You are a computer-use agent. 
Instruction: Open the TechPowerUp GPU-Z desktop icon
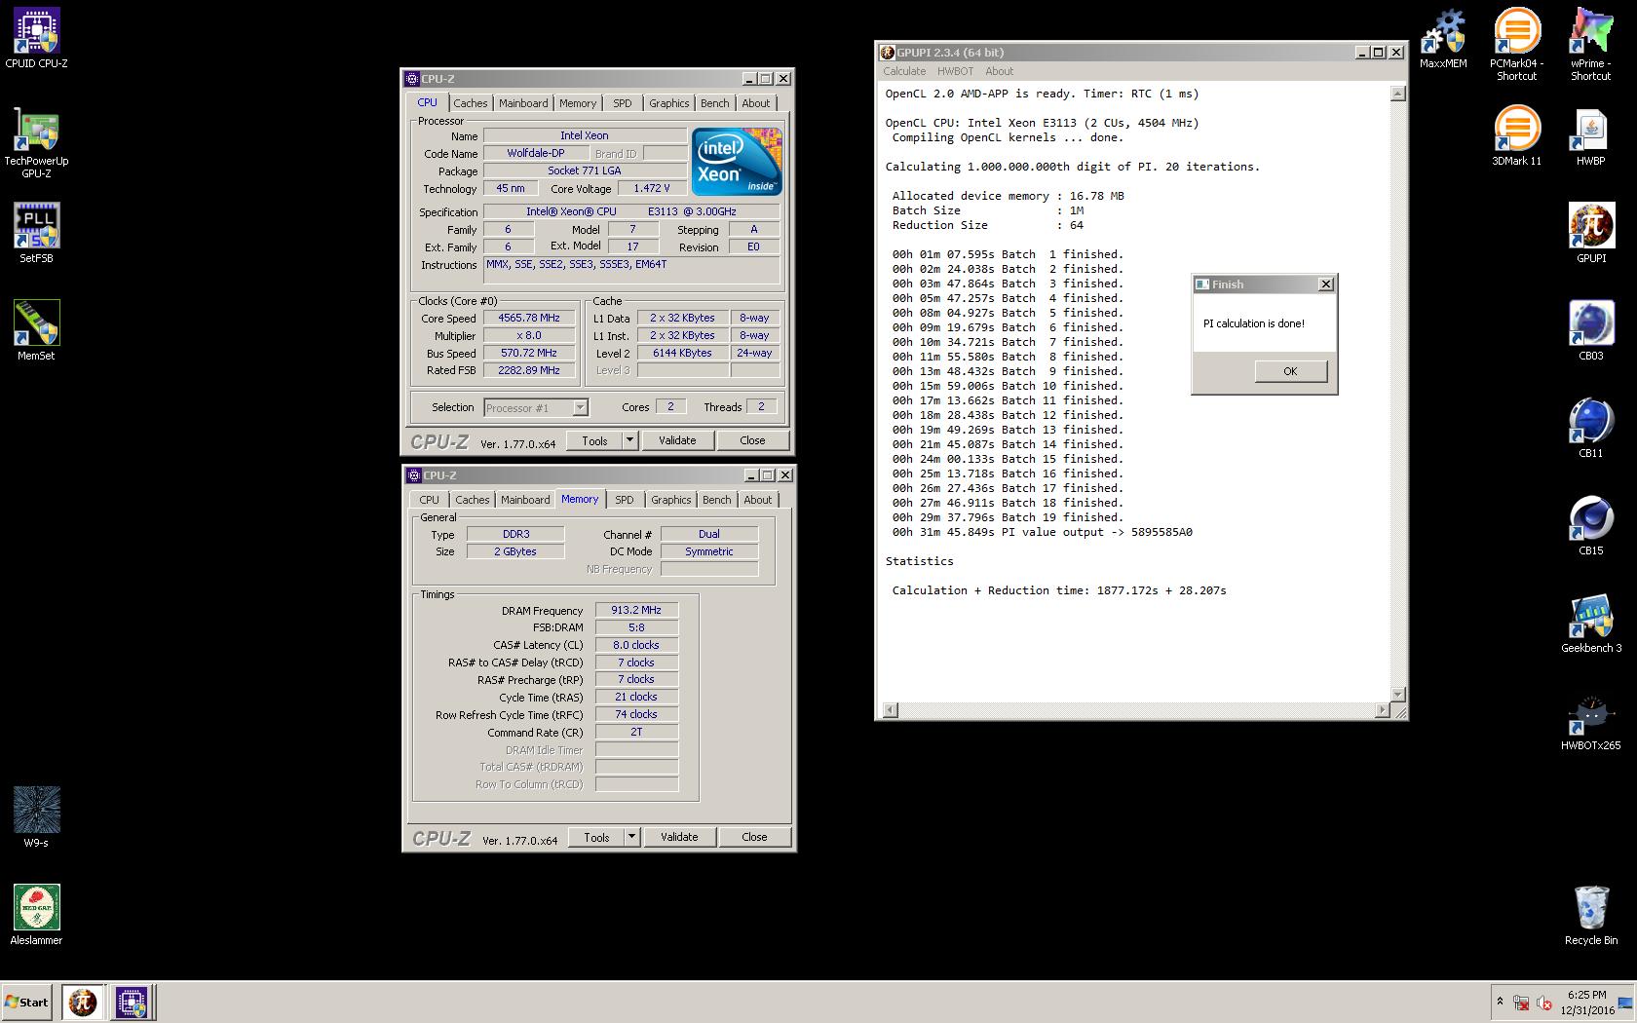point(36,142)
